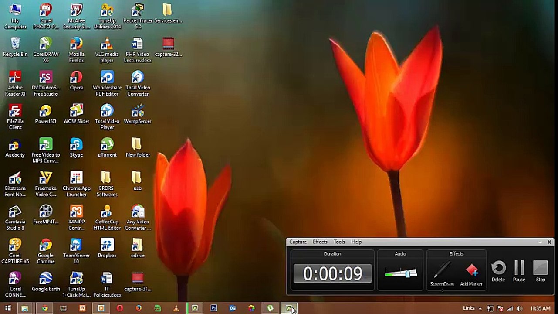Click the 10:35 AM taskbar clock
Viewport: 558px width, 314px height.
pyautogui.click(x=541, y=308)
